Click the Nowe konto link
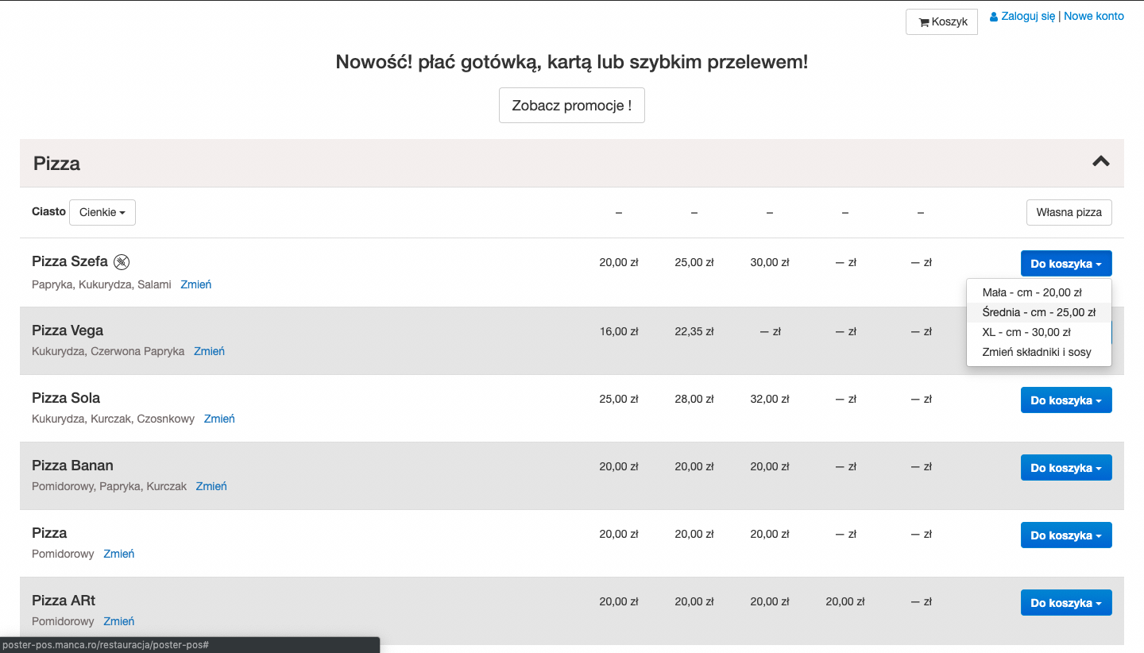This screenshot has width=1144, height=653. tap(1093, 16)
